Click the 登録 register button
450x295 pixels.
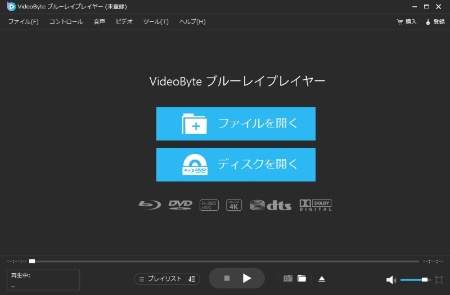(x=435, y=22)
